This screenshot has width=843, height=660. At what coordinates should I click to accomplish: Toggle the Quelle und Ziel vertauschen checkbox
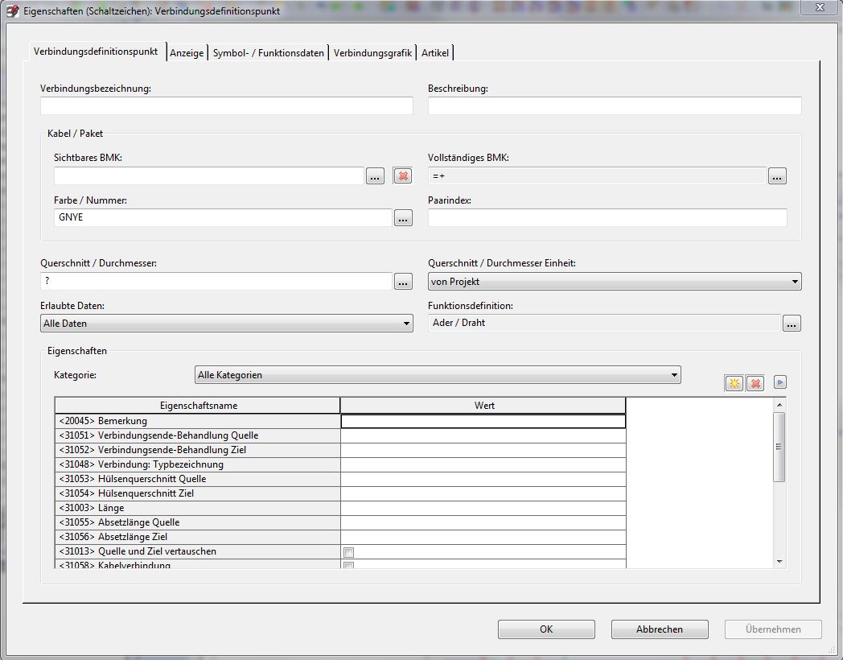pyautogui.click(x=349, y=552)
